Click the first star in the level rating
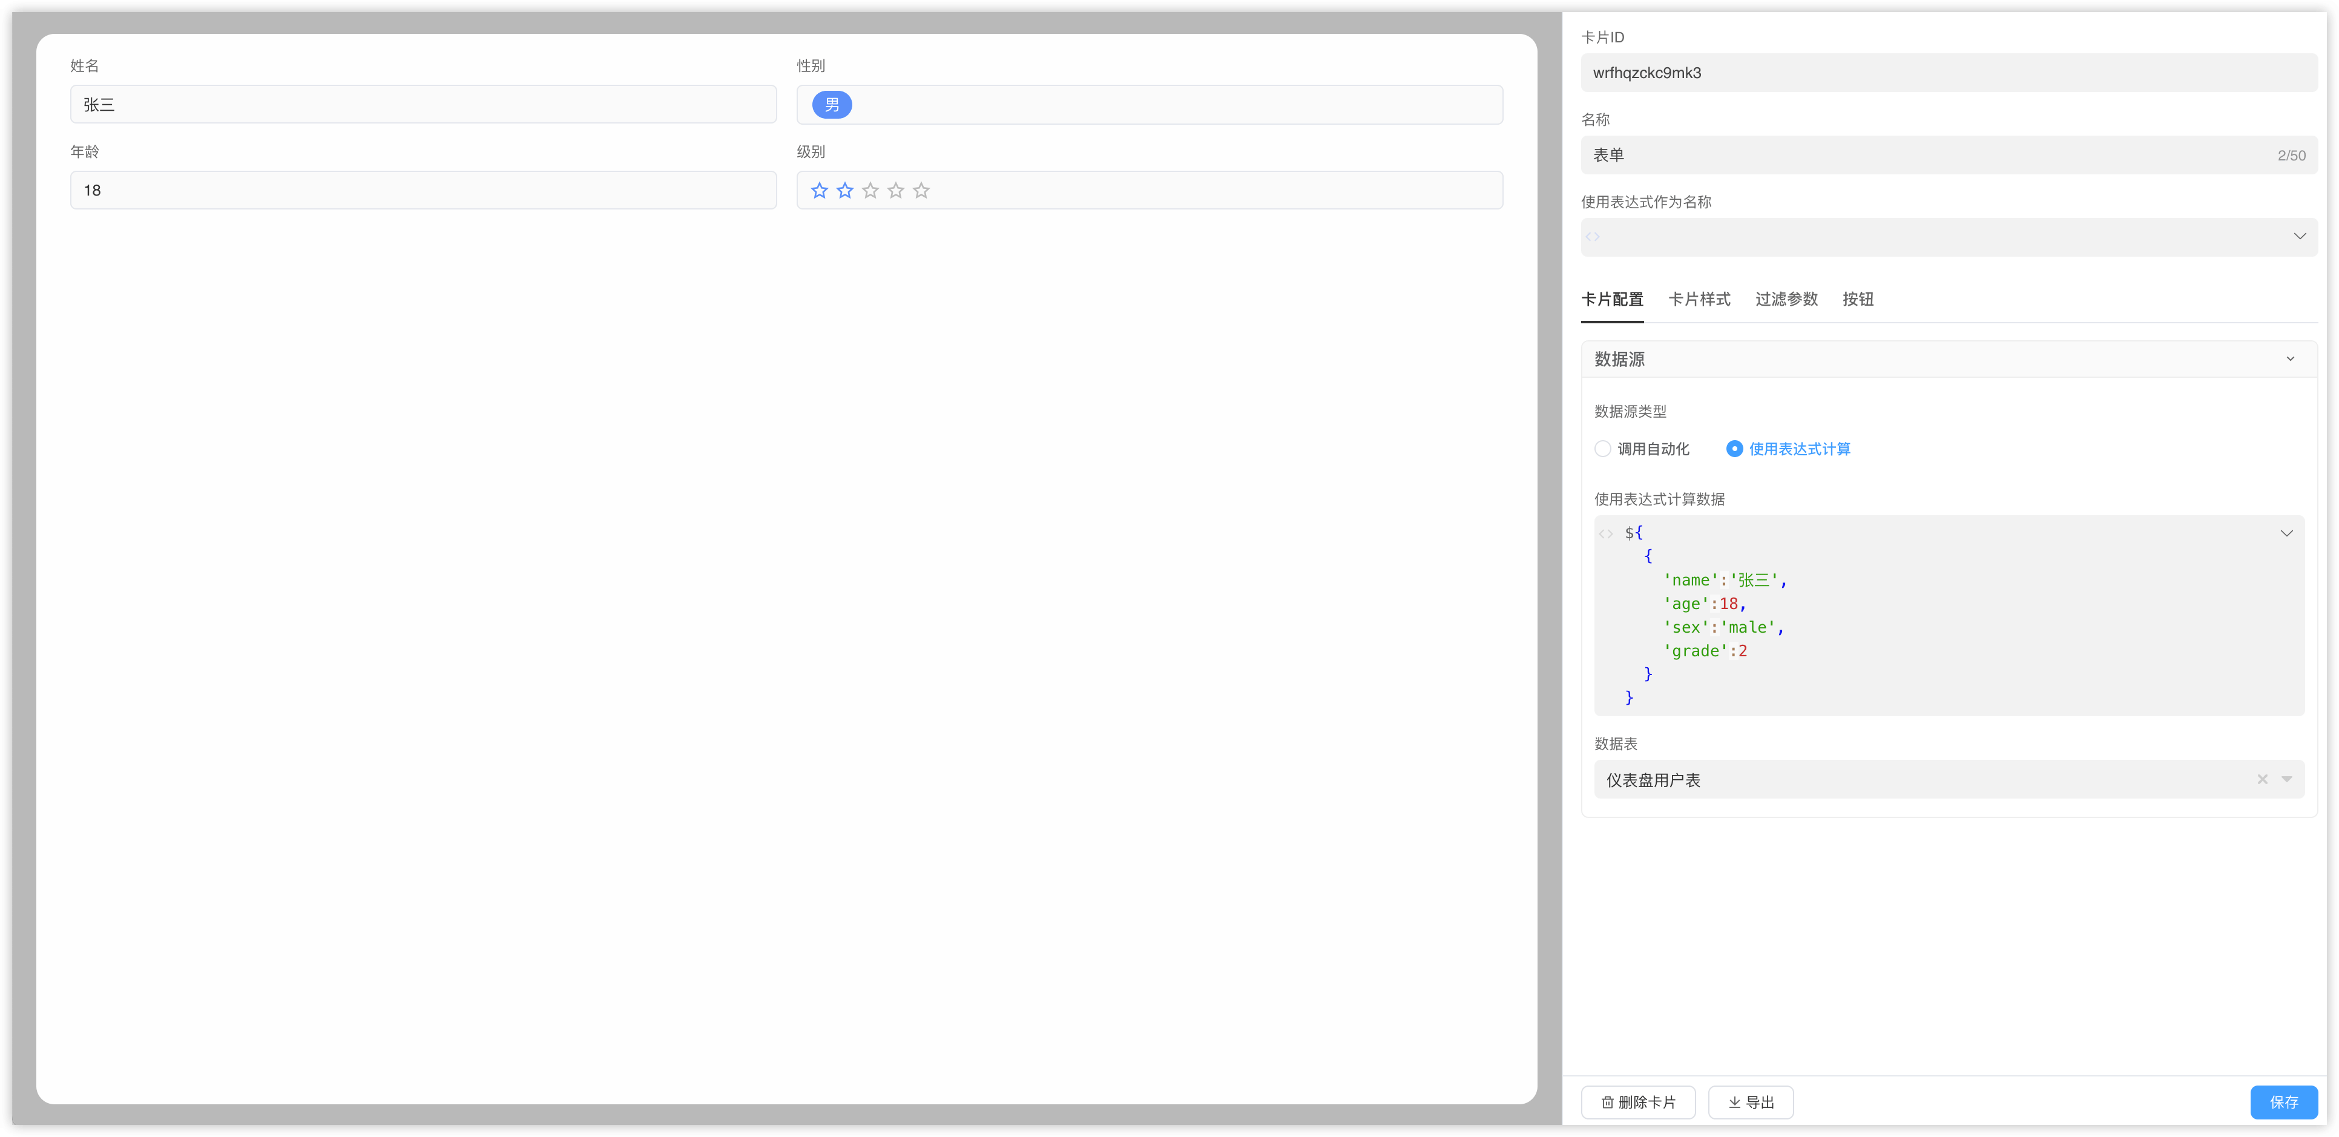 pos(820,190)
